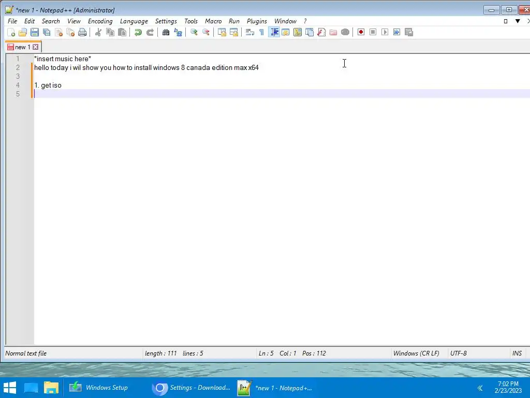Close the new 1 tab with red X
This screenshot has height=398, width=530.
click(36, 47)
